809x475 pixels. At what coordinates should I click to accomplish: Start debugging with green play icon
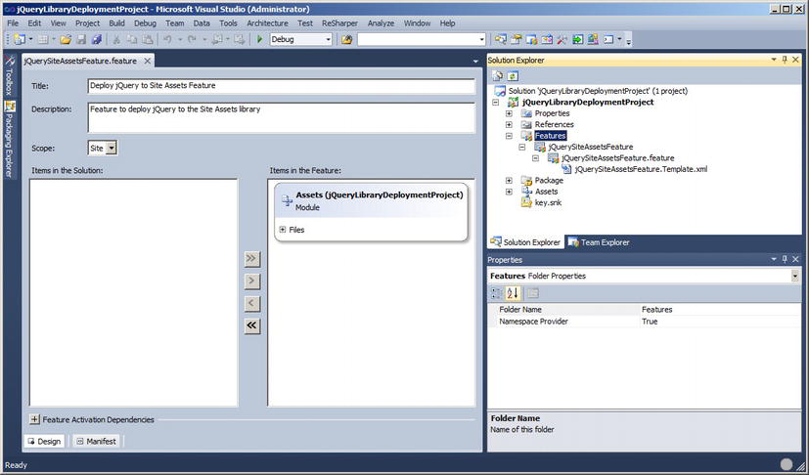coord(259,39)
